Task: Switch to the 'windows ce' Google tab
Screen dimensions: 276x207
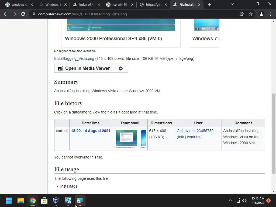Action: (x=17, y=5)
